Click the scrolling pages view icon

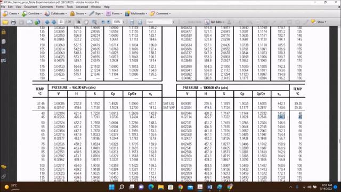point(132,22)
